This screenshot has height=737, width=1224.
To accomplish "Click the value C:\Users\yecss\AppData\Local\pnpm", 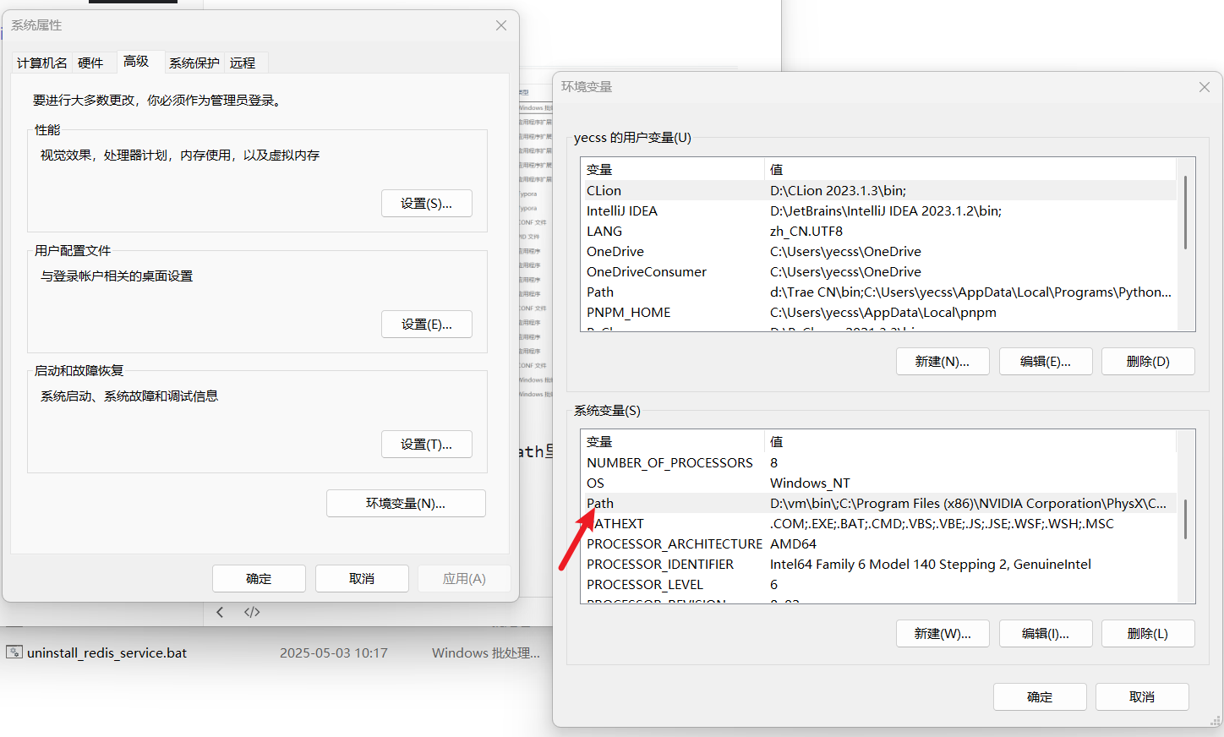I will 883,313.
